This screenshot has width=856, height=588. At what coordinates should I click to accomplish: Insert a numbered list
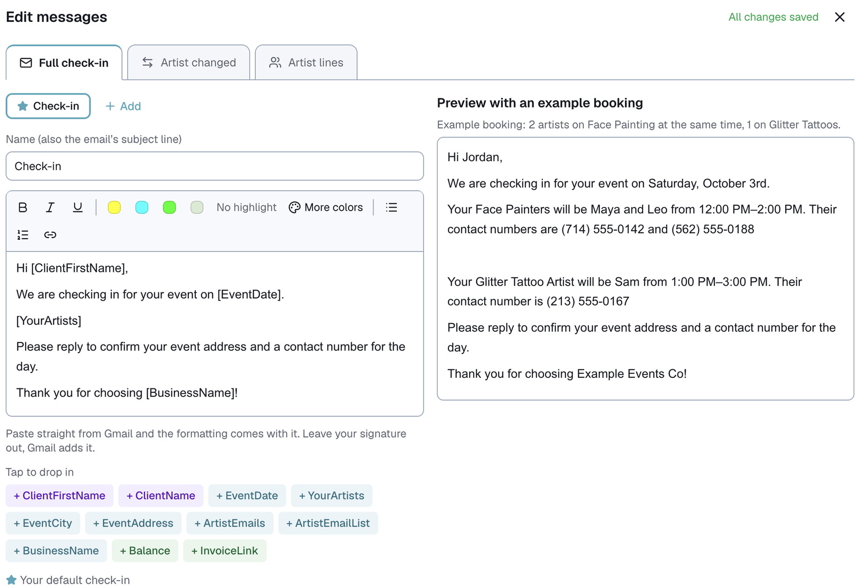(x=22, y=235)
